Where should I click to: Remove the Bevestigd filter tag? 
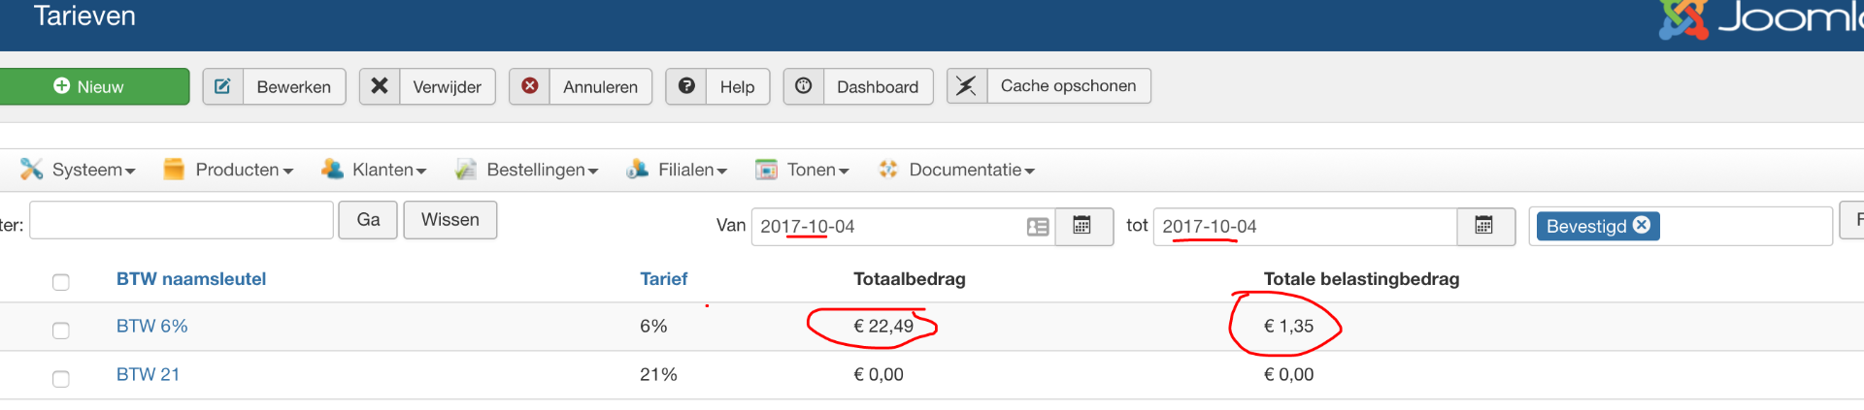[x=1642, y=225]
